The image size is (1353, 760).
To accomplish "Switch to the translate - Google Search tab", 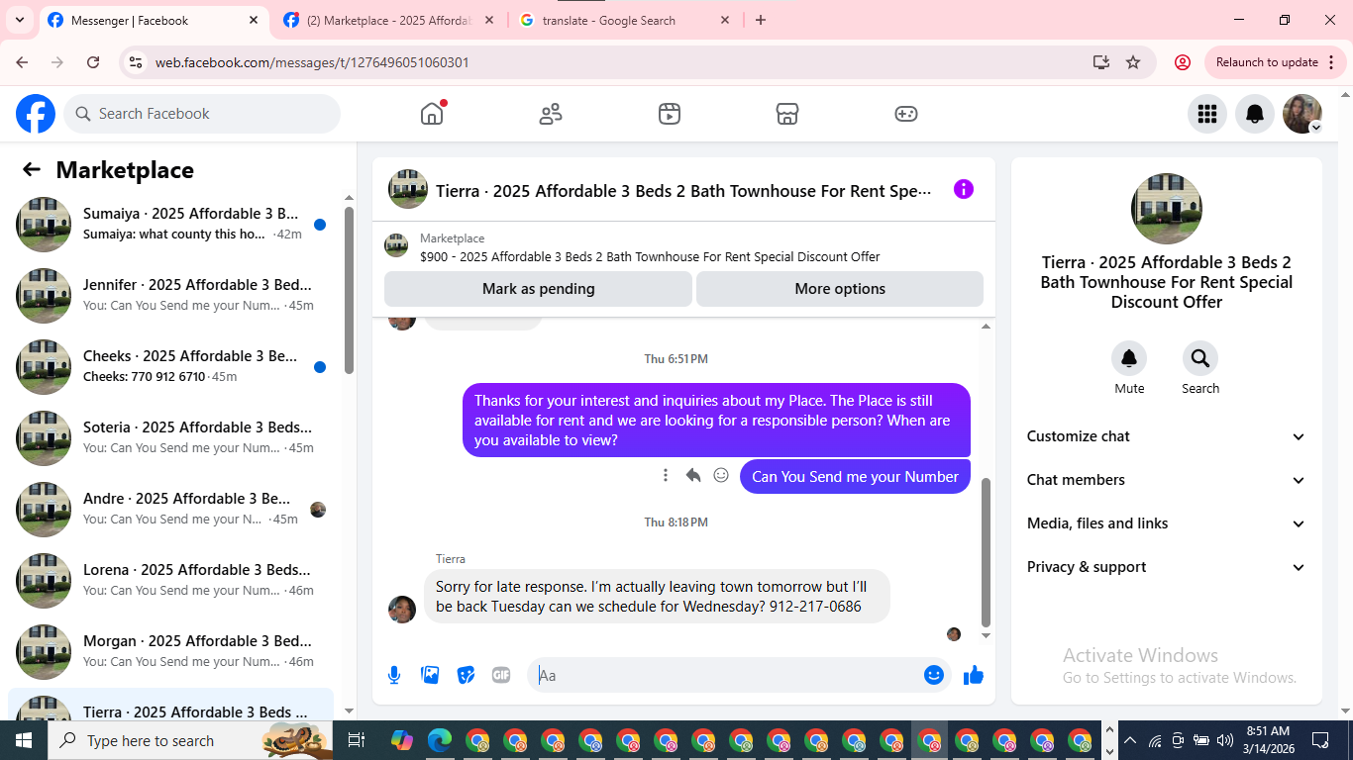I will [625, 20].
